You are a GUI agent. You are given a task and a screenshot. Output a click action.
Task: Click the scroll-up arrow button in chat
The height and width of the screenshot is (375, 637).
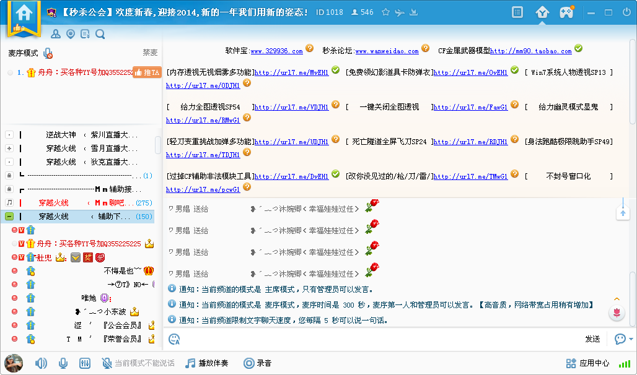pos(623,213)
